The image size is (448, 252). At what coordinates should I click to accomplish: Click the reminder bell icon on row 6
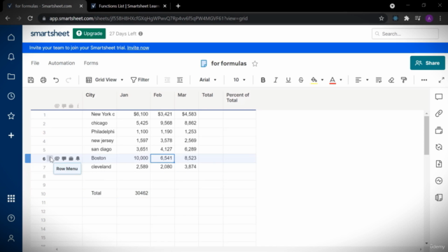point(78,158)
